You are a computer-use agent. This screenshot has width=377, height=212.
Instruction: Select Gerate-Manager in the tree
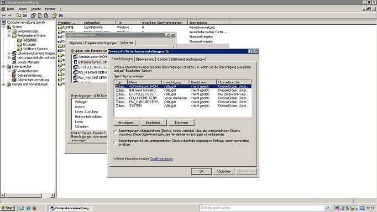tap(28, 62)
